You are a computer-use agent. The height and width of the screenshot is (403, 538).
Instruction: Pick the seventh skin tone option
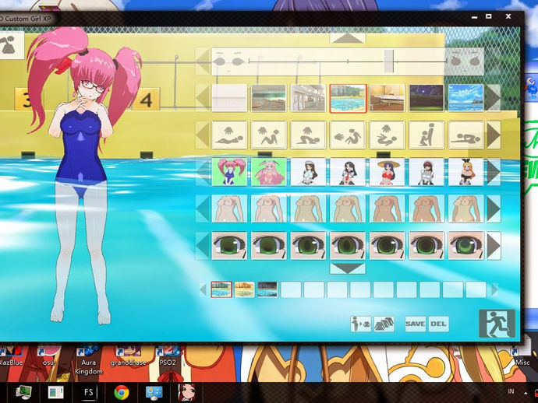pyautogui.click(x=466, y=209)
